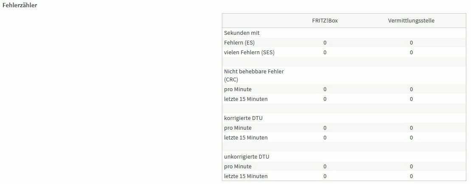Select the korrigierte DTU section label

[243, 118]
